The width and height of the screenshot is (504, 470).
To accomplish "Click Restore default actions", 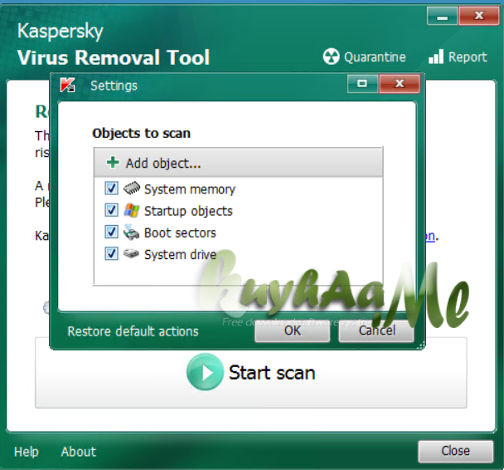I will 133,331.
